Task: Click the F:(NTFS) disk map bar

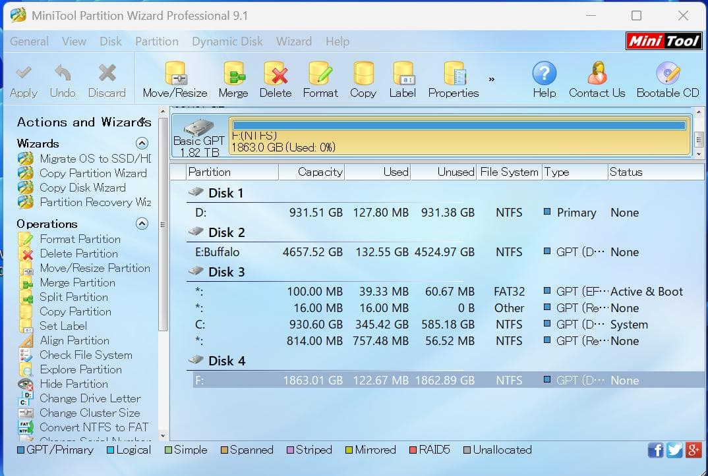Action: tap(459, 136)
